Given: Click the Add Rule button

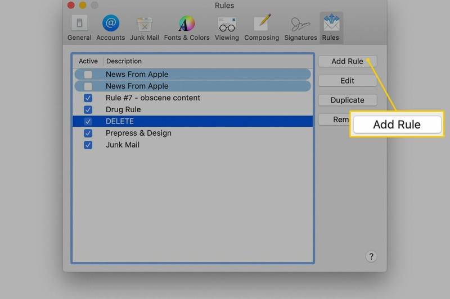Looking at the screenshot, I should click(347, 61).
